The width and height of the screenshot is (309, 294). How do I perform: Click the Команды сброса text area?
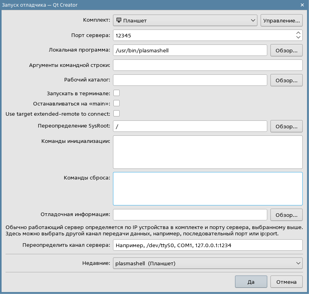click(207, 189)
